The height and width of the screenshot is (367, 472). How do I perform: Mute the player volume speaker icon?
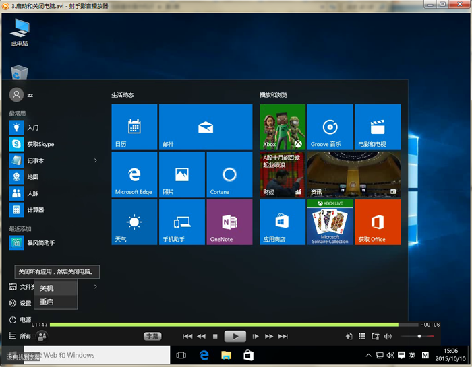pyautogui.click(x=388, y=336)
